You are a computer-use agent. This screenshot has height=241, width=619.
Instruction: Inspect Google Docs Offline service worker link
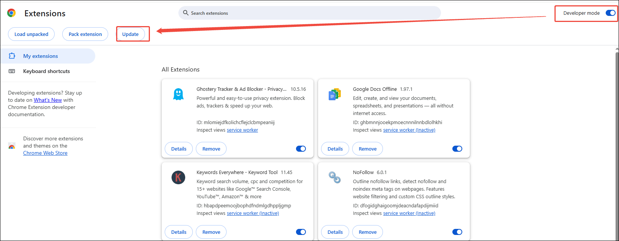point(409,130)
